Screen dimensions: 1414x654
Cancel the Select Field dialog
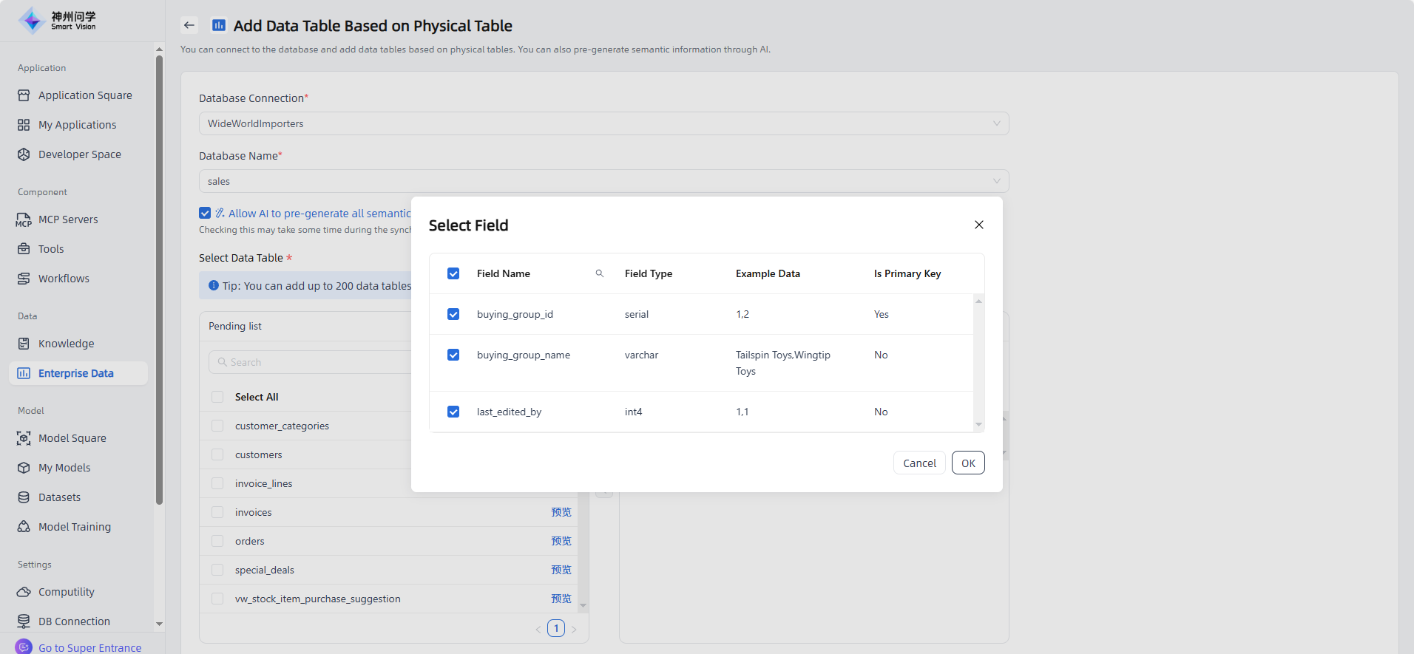(x=919, y=463)
